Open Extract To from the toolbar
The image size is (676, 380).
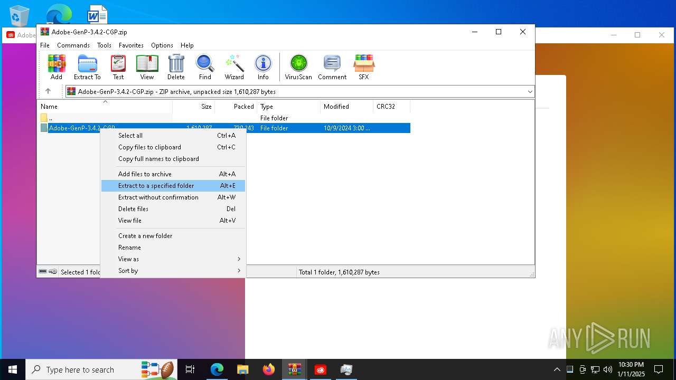click(x=87, y=67)
